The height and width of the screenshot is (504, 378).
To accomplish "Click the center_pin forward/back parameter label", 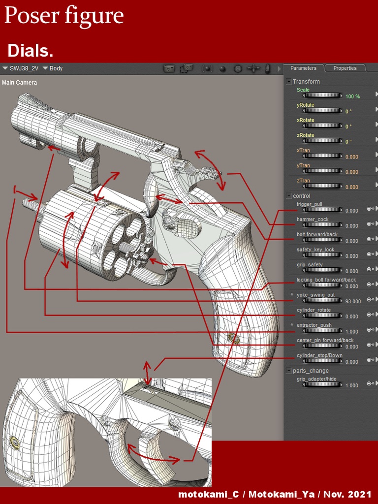I will click(x=325, y=340).
